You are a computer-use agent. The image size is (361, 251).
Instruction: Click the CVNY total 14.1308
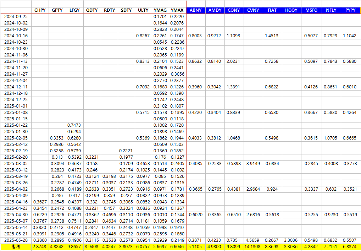[x=253, y=247]
